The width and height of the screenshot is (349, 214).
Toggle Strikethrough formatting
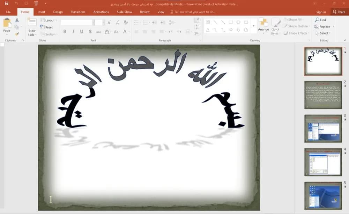99,32
